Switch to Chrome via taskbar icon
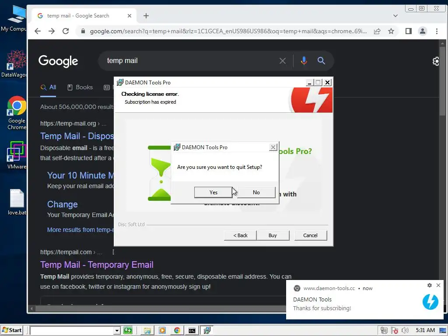The width and height of the screenshot is (448, 336). click(177, 331)
